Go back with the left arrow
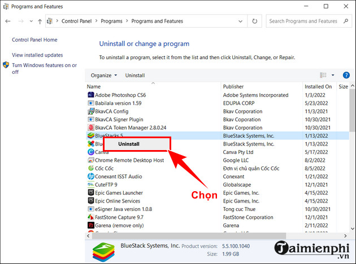This screenshot has width=356, height=264. coord(8,21)
